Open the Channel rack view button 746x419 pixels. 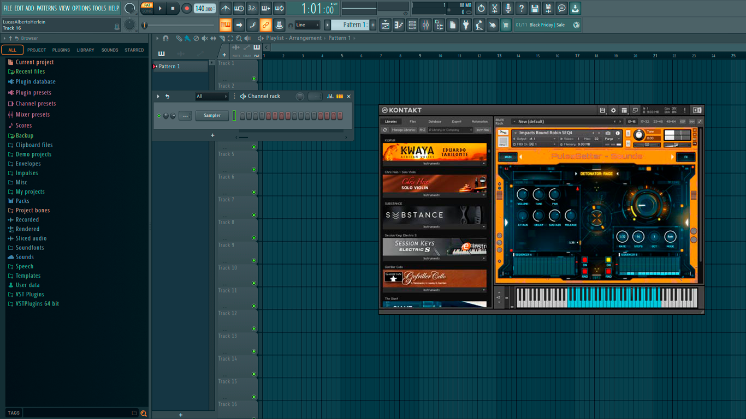point(412,25)
